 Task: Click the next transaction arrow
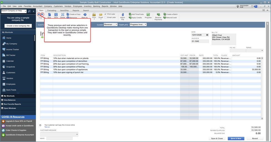42,14
